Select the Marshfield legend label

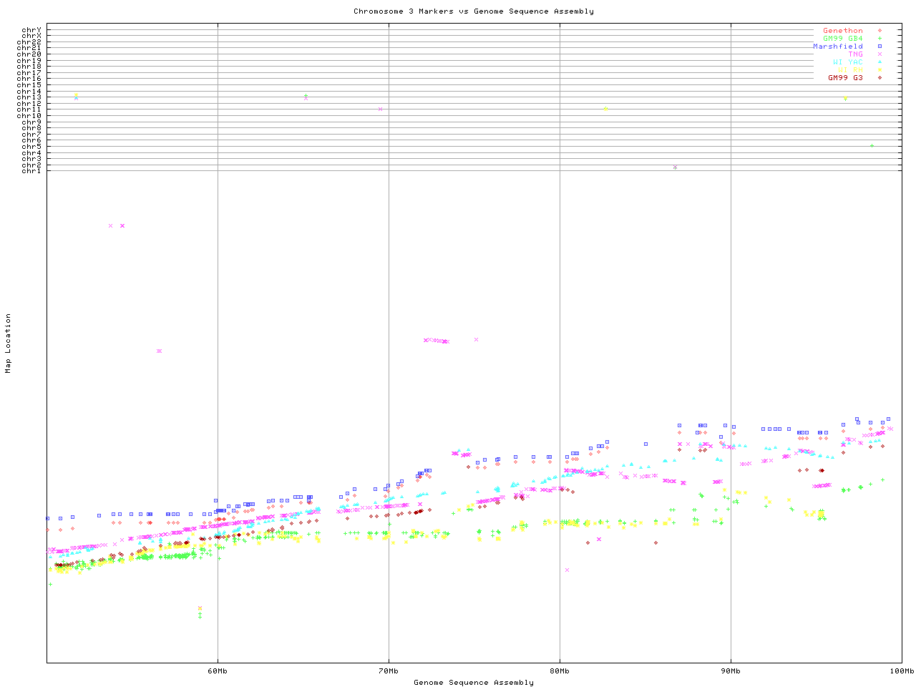coord(837,47)
